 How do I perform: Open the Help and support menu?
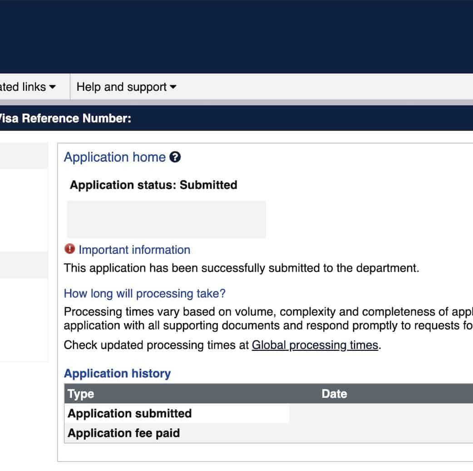(x=122, y=87)
